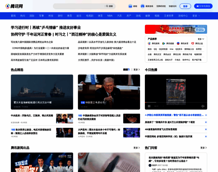Click the 腾讯网 logo

click(14, 6)
